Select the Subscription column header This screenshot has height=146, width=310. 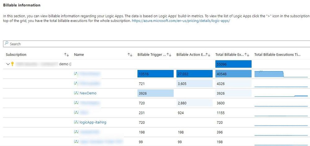(x=16, y=54)
